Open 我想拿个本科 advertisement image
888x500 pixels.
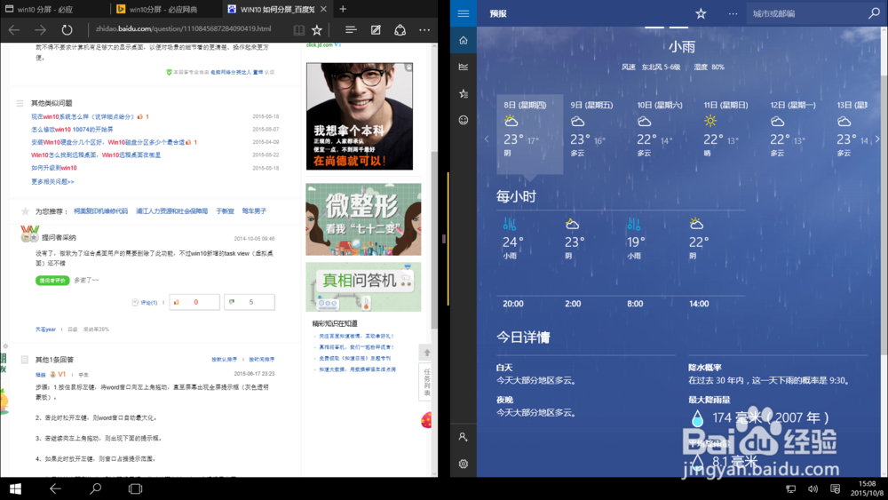[x=360, y=116]
